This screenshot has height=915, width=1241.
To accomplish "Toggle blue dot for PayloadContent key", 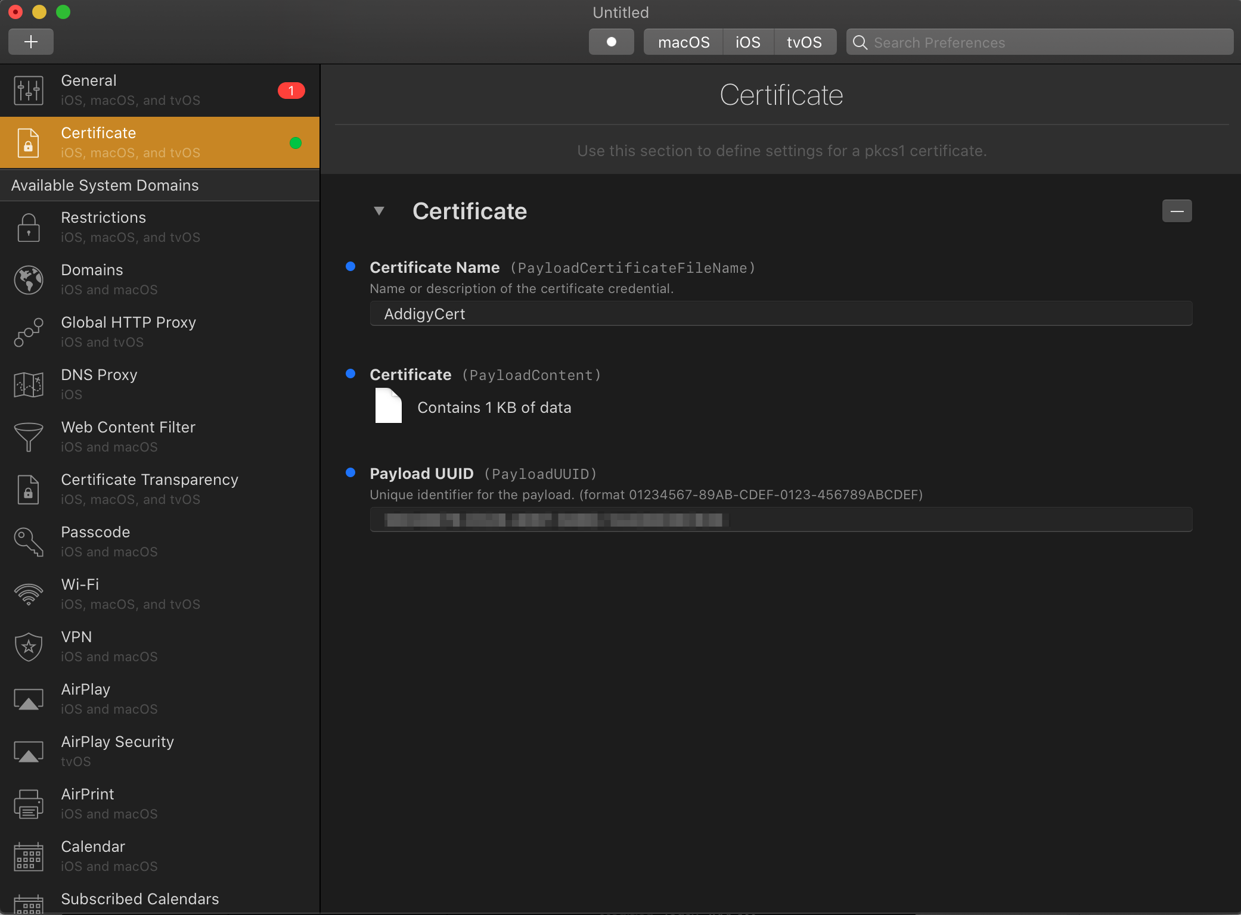I will (351, 374).
